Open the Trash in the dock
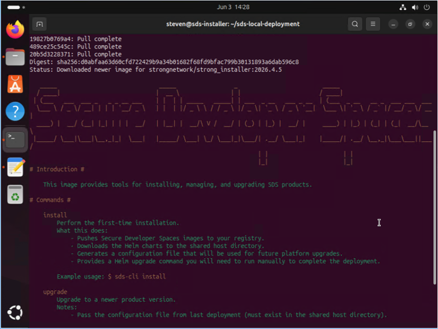Screen dimensions: 438x329 (15, 194)
